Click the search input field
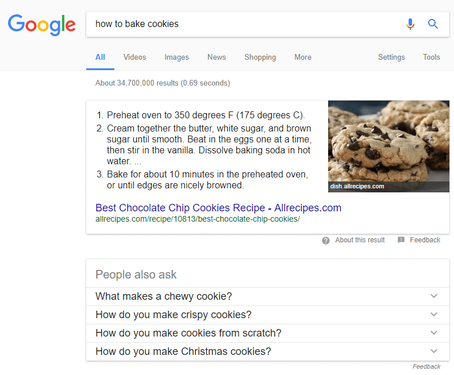This screenshot has width=454, height=375. (x=241, y=24)
